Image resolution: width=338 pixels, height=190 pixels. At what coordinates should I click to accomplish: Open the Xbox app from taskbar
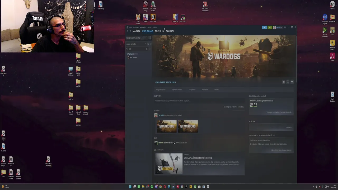pyautogui.click(x=195, y=187)
